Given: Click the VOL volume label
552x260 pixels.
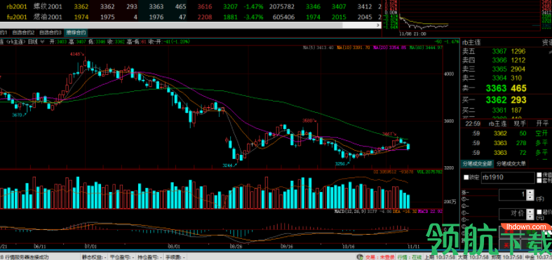Looking at the screenshot, I should 429,172.
